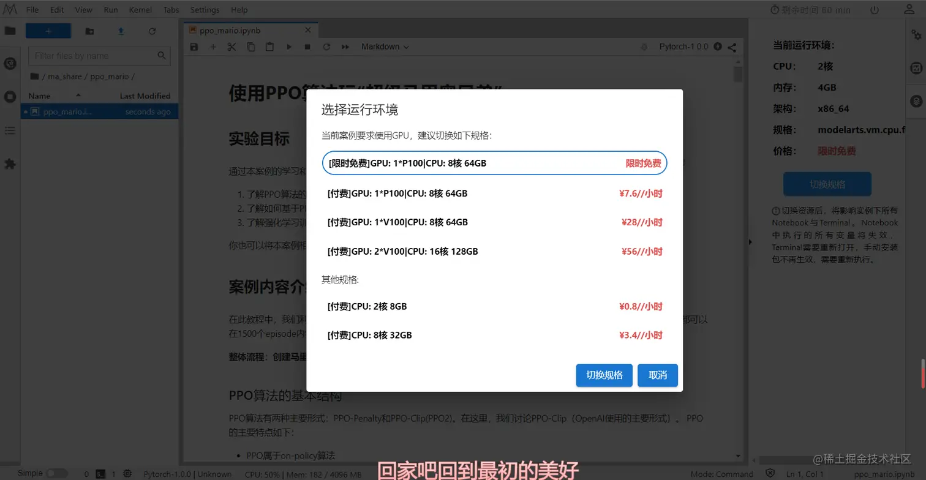The image size is (926, 480).
Task: Open file browser sidebar folder icon
Action: point(10,31)
